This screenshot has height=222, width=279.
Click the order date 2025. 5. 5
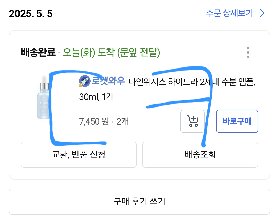click(x=31, y=14)
